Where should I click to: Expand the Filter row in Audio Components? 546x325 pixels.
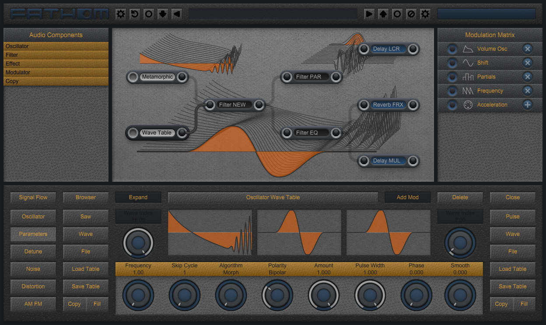pyautogui.click(x=56, y=55)
